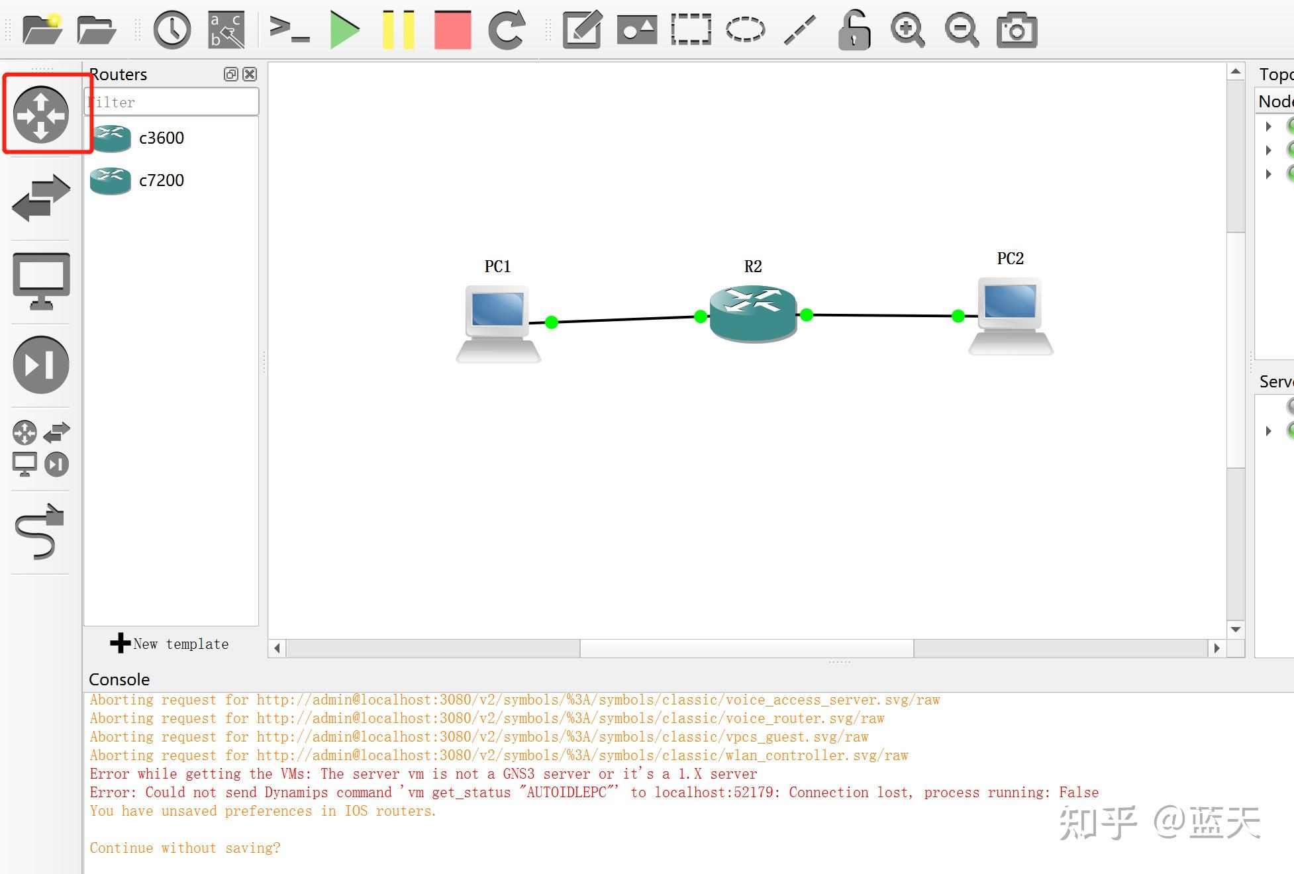Open an existing project folder
The height and width of the screenshot is (874, 1294).
coord(97,30)
